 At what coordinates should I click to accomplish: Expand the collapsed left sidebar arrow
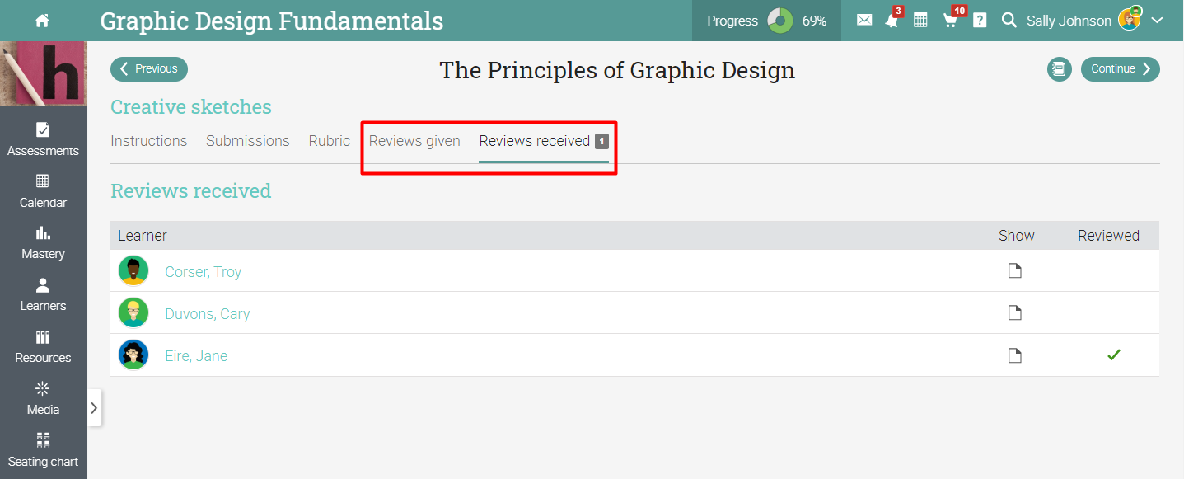click(x=94, y=407)
